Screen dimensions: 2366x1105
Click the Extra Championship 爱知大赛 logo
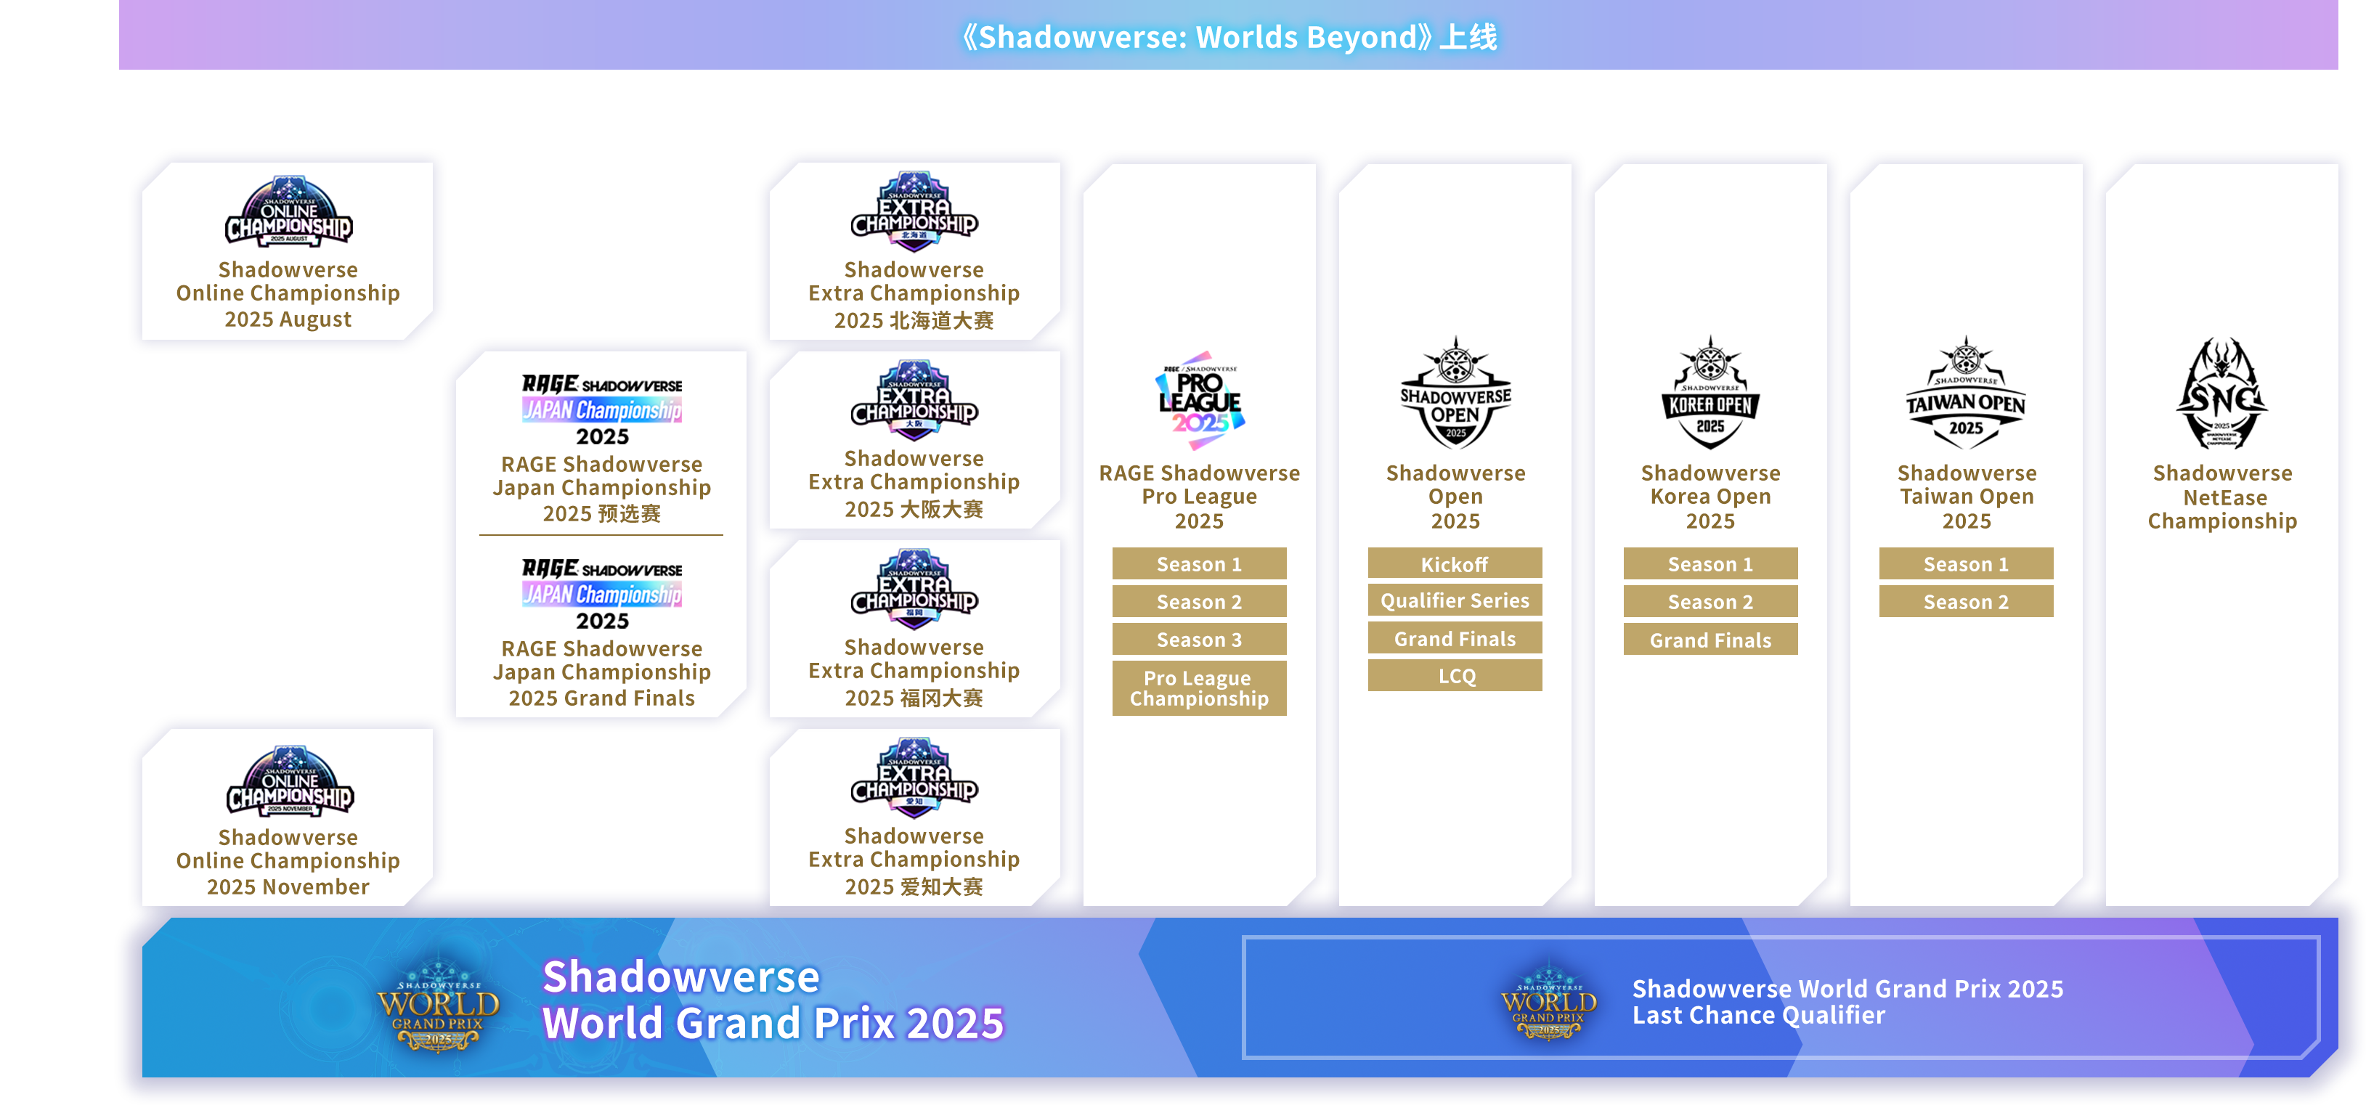914,778
